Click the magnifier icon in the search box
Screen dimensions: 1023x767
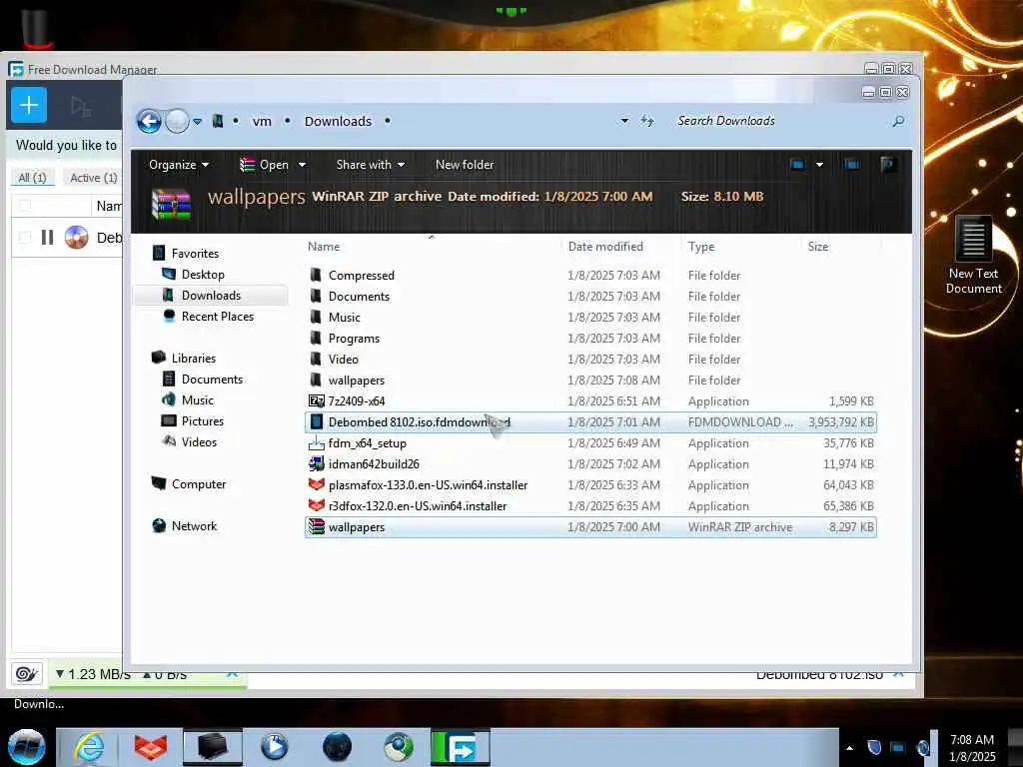(x=898, y=121)
